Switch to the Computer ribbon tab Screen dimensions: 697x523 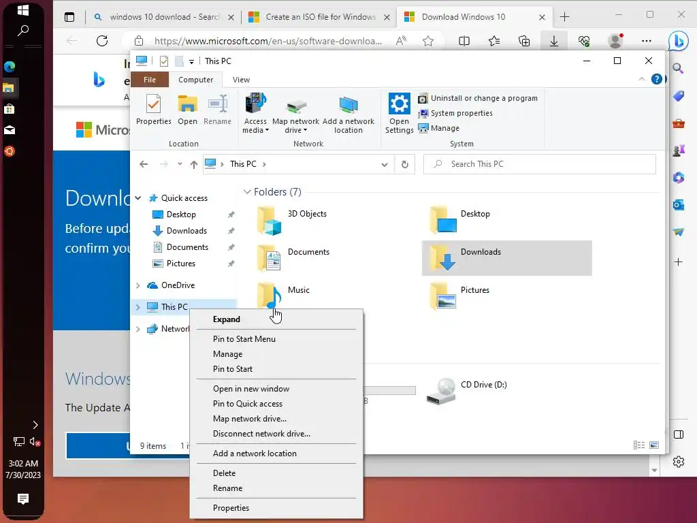coord(195,80)
